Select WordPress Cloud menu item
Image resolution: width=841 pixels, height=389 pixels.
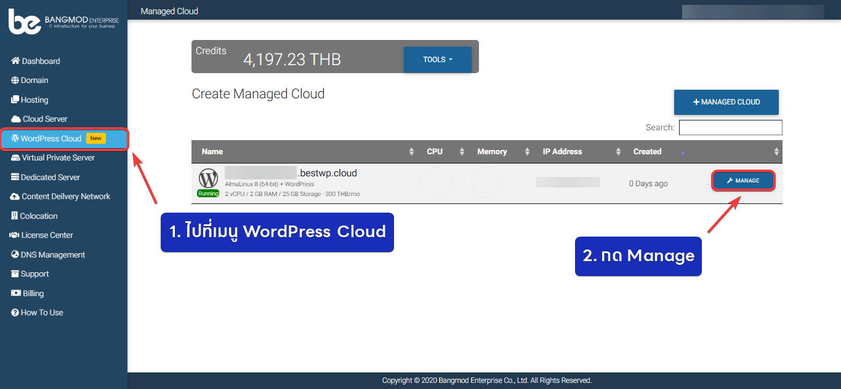click(51, 139)
